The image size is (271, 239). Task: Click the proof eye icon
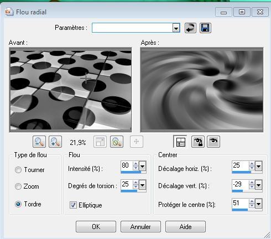pyautogui.click(x=213, y=142)
